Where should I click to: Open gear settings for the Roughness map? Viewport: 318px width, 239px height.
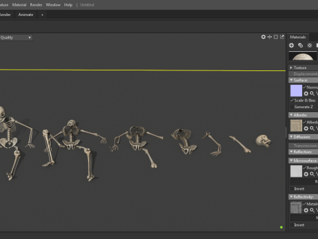(306, 174)
